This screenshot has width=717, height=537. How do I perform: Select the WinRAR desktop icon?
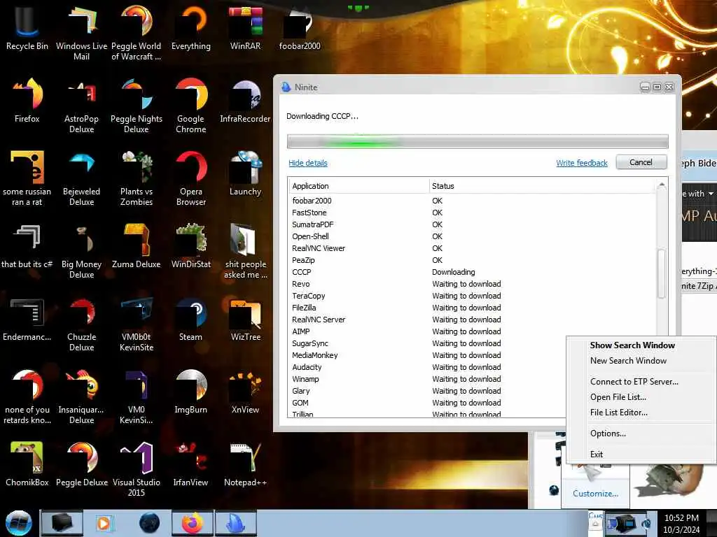(x=246, y=28)
